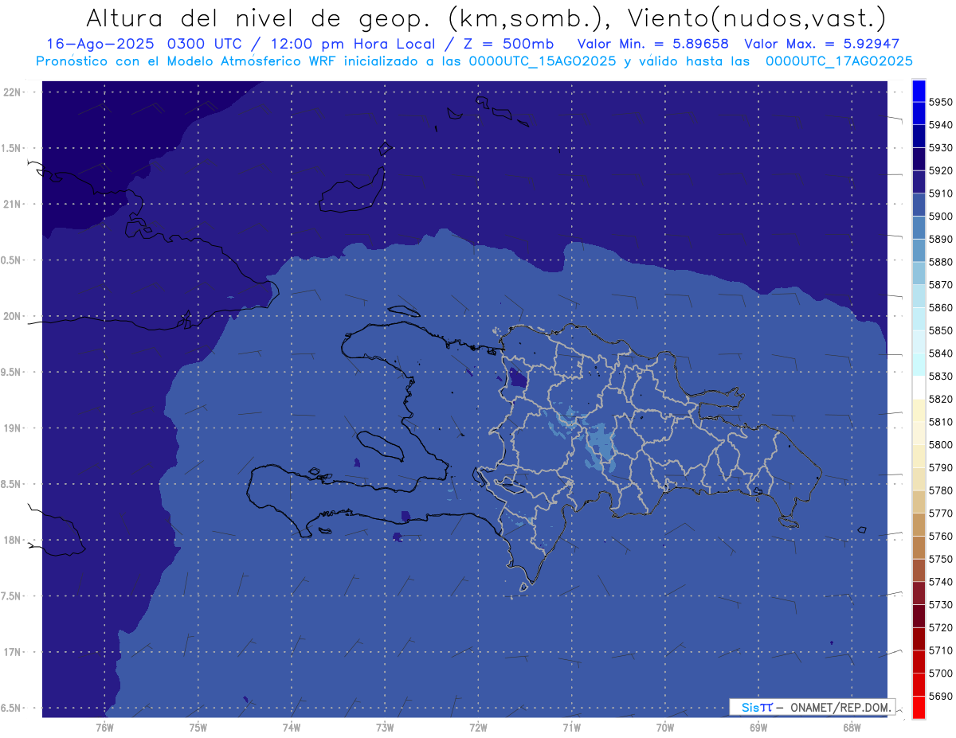
Task: Click the '73W' longitude label
Action: coord(385,726)
